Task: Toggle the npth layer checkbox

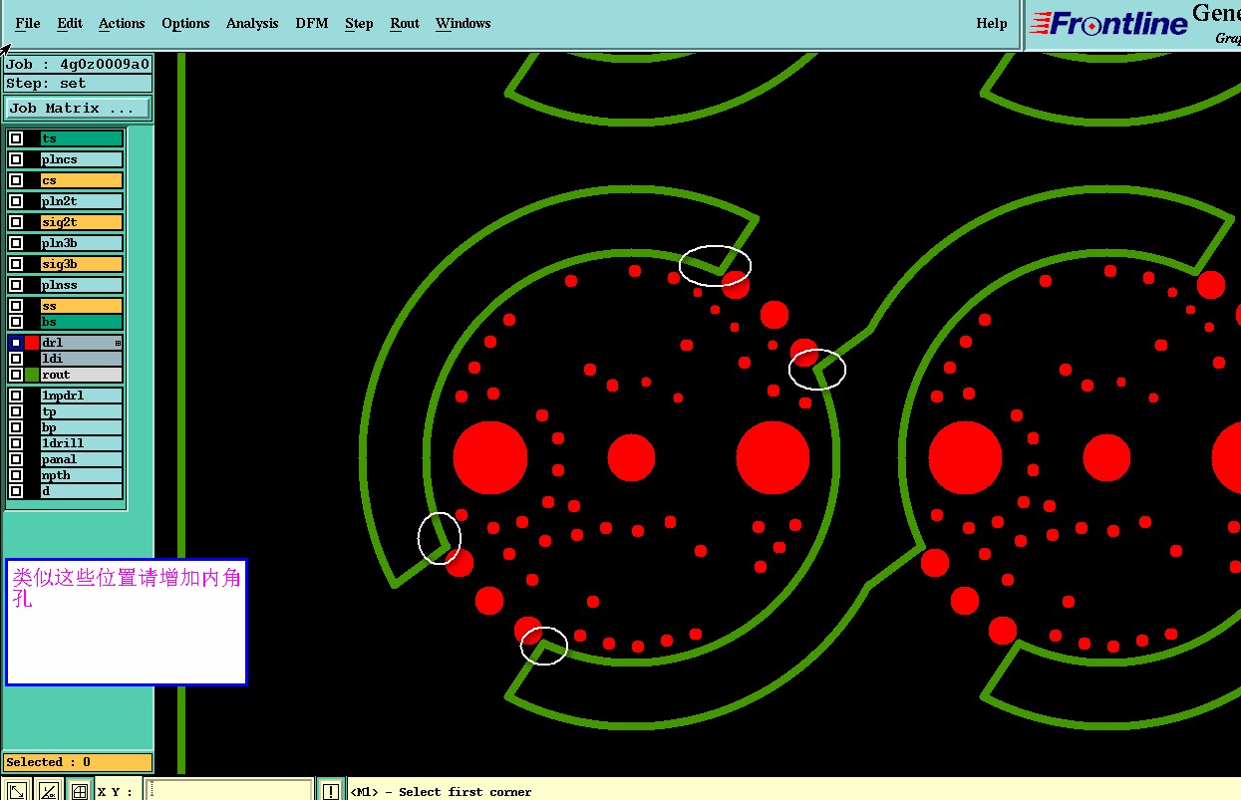Action: point(16,475)
